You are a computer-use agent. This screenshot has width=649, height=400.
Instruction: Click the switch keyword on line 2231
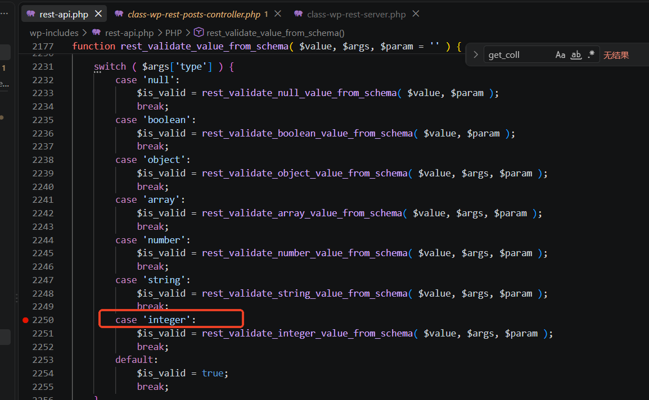110,67
